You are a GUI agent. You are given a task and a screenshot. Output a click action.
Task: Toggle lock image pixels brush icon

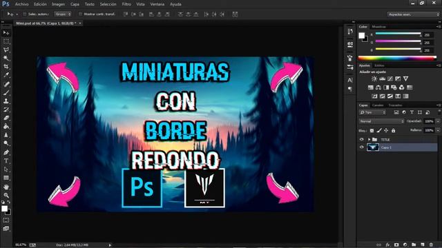[x=379, y=130]
